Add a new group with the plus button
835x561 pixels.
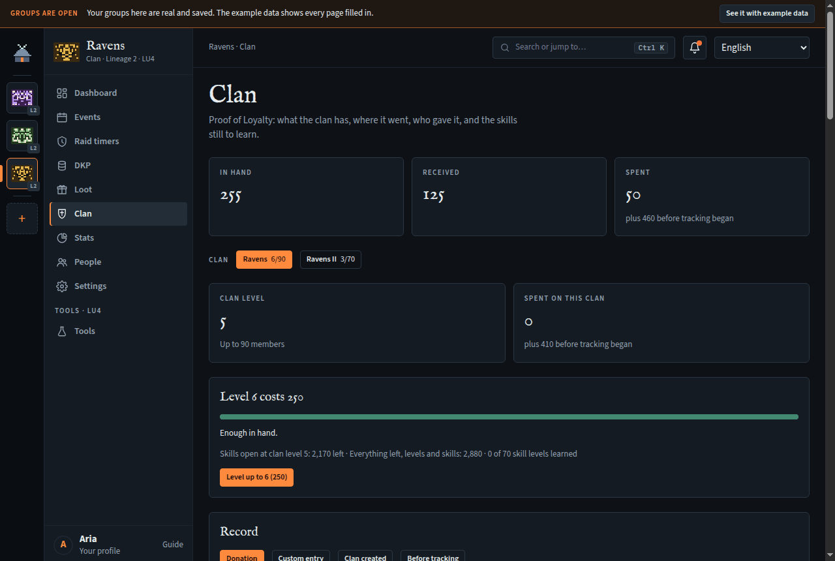coord(22,219)
